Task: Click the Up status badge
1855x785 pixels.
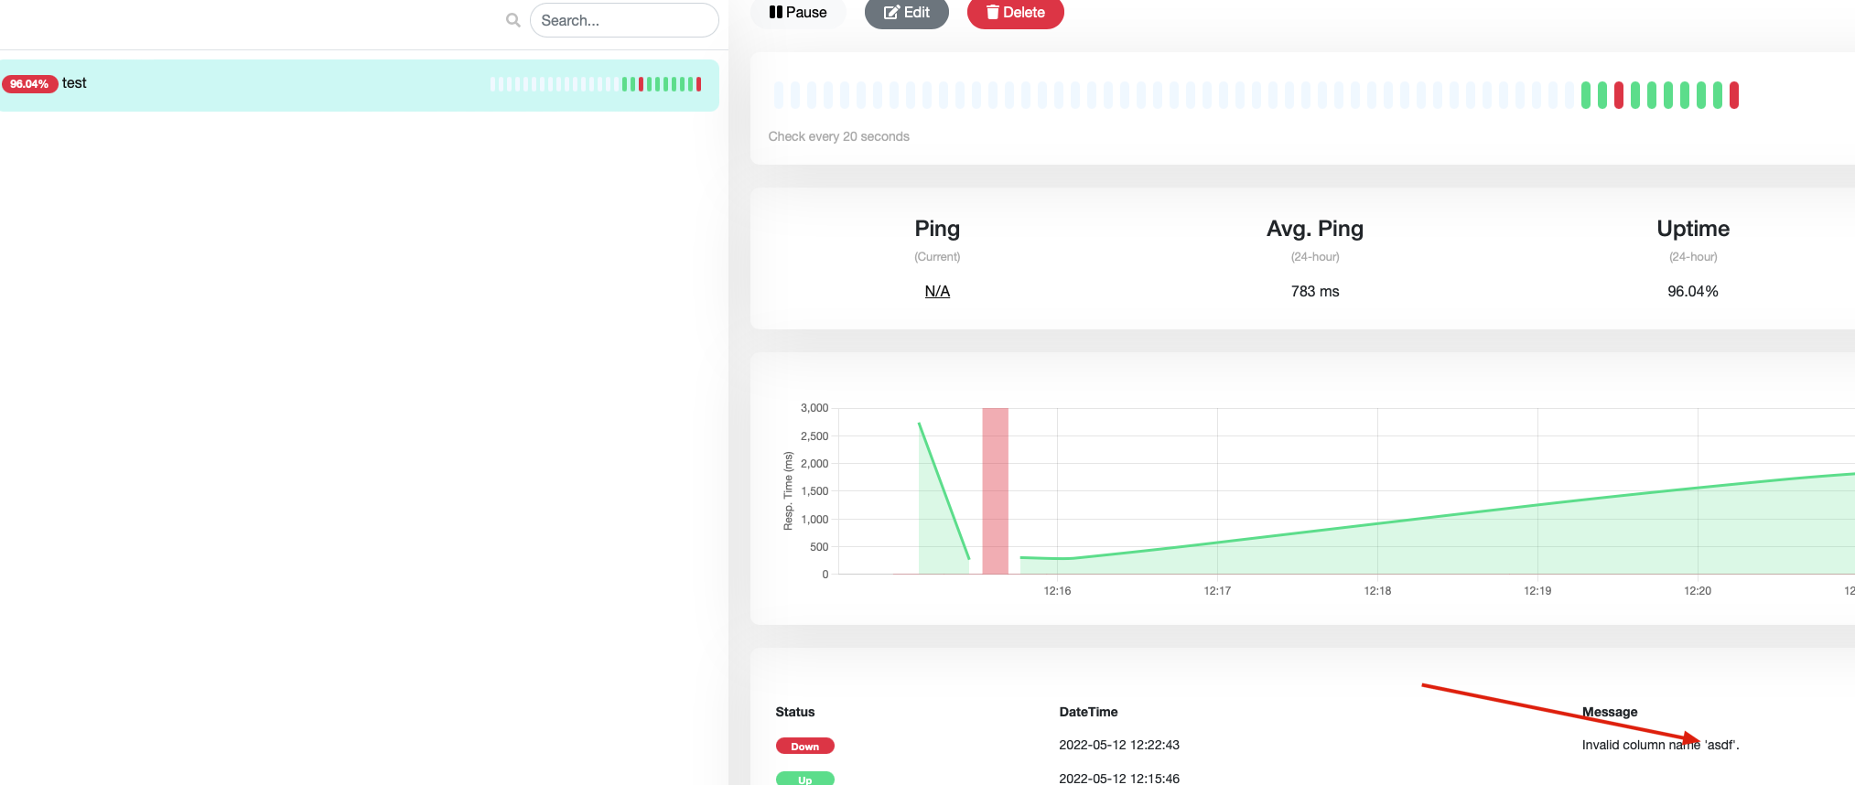Action: [x=805, y=779]
